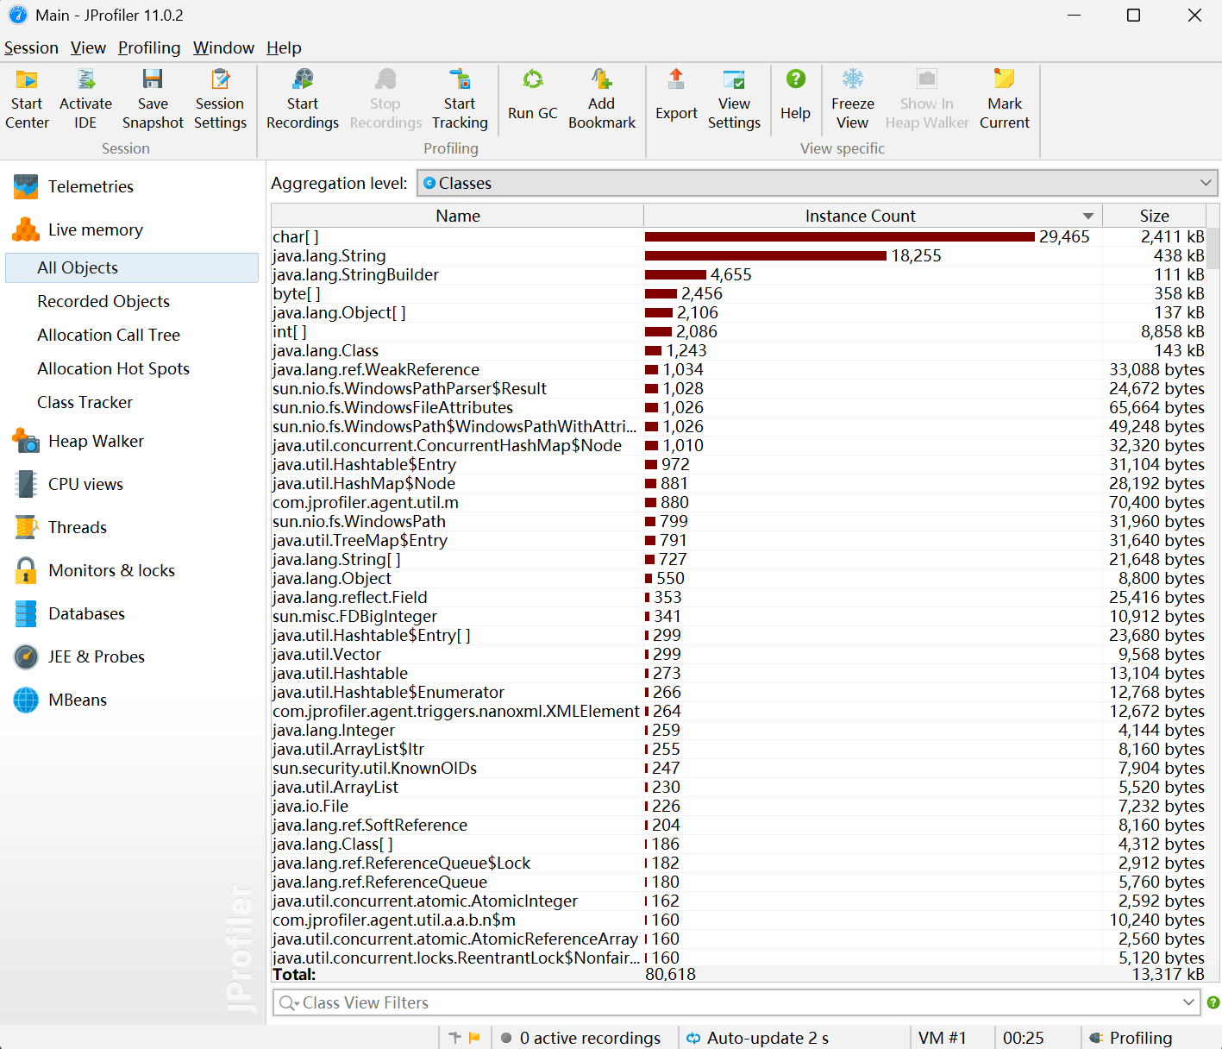Select java.io.File row
Screen dimensions: 1222x1049
pos(738,806)
